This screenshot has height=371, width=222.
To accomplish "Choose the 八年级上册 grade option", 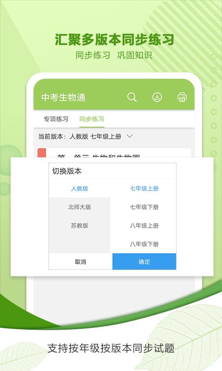I will (x=144, y=225).
